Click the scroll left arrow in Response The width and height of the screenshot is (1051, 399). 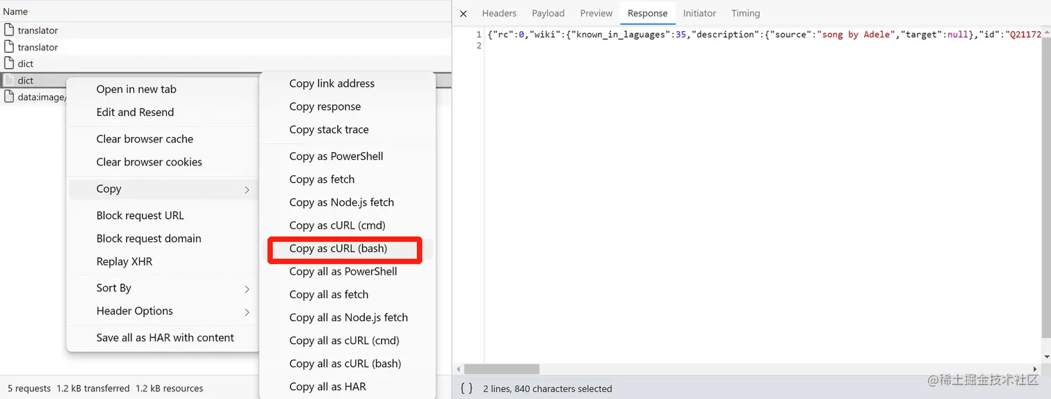(x=458, y=369)
